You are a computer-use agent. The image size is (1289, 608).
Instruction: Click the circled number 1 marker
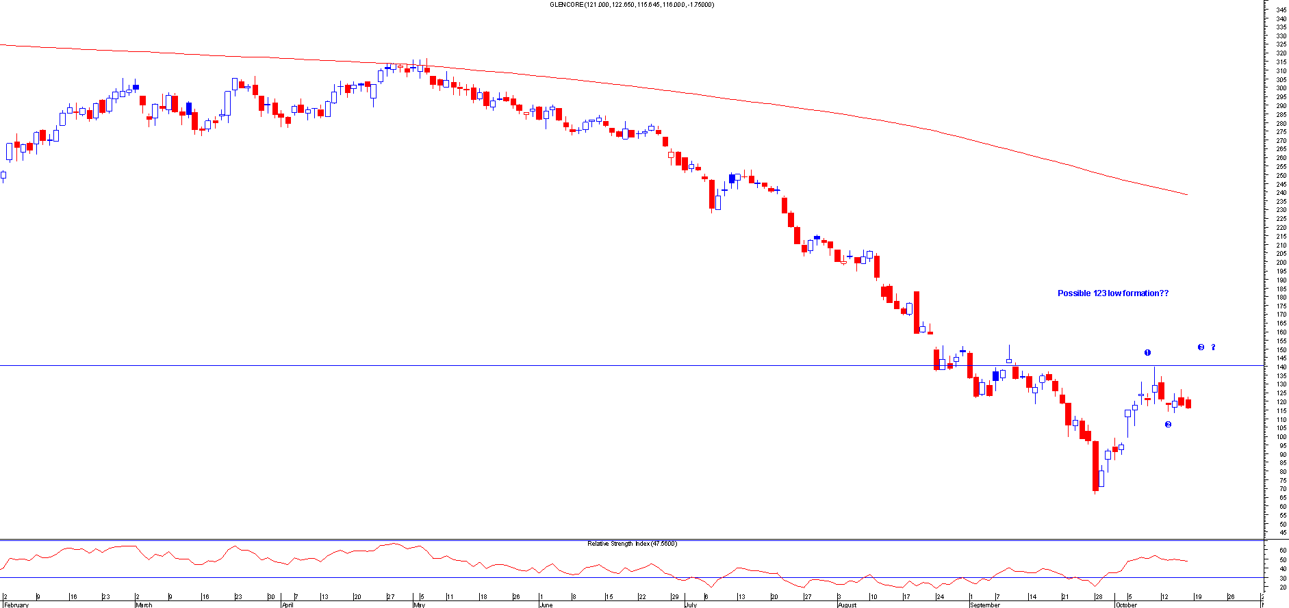tap(1147, 353)
